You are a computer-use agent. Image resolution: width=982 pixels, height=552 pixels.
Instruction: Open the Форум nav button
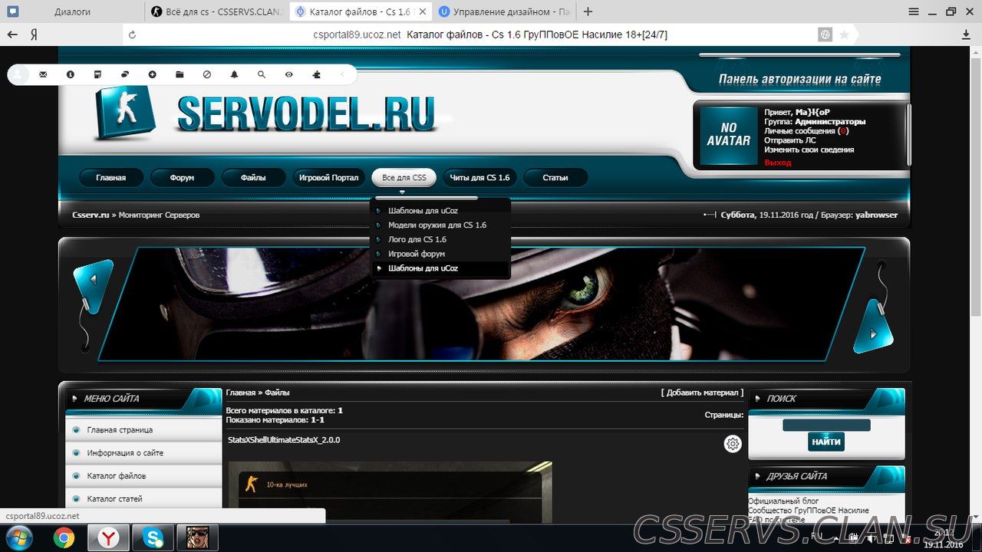[x=182, y=178]
